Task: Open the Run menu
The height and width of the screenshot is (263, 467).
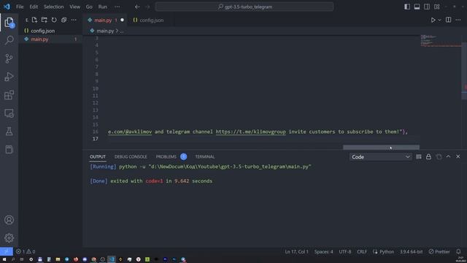Action: pyautogui.click(x=102, y=7)
